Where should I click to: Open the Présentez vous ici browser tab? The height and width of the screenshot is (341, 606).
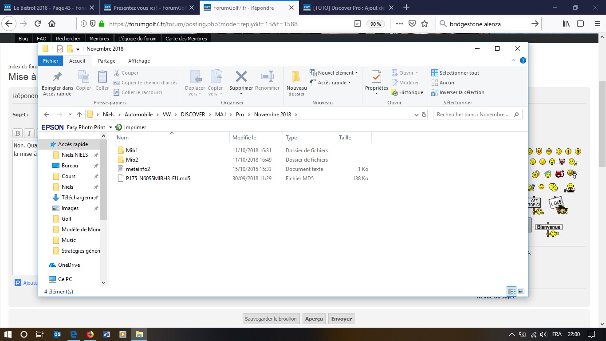click(149, 8)
